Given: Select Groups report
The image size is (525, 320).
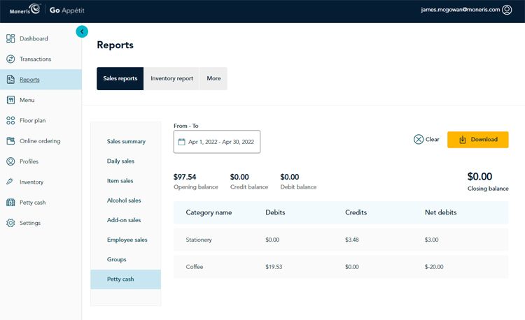Looking at the screenshot, I should pos(116,259).
